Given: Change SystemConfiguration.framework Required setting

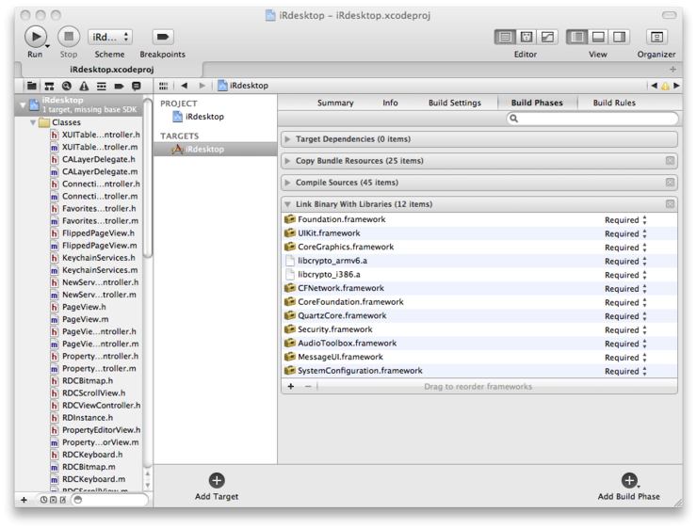Looking at the screenshot, I should 625,371.
